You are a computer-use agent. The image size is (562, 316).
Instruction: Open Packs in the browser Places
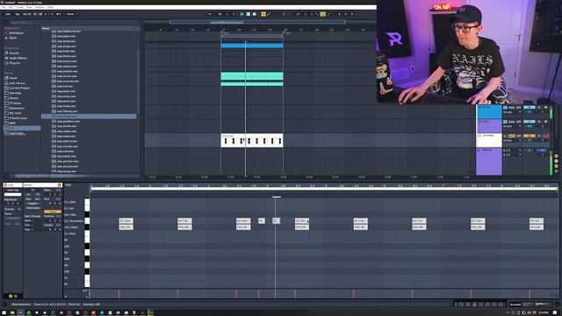13,78
